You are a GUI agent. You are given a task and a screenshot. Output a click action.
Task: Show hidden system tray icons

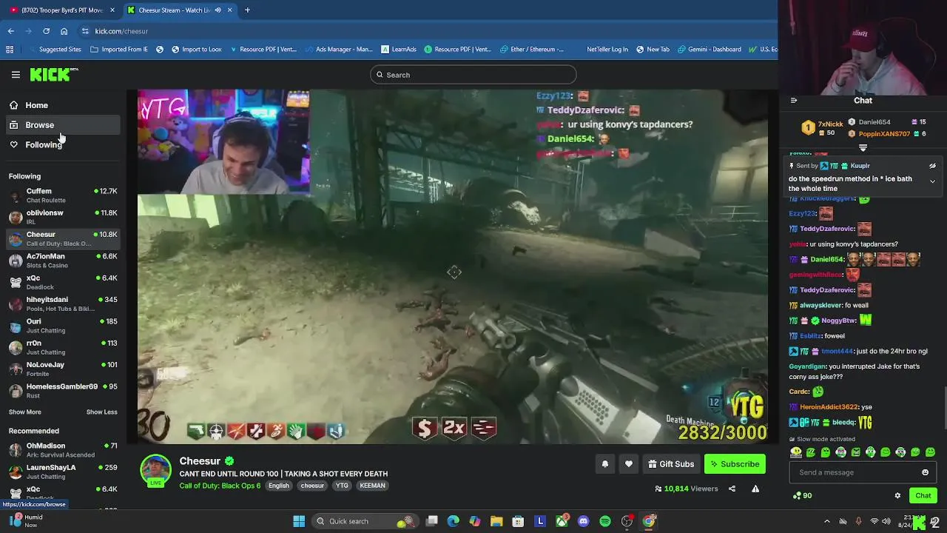point(827,521)
